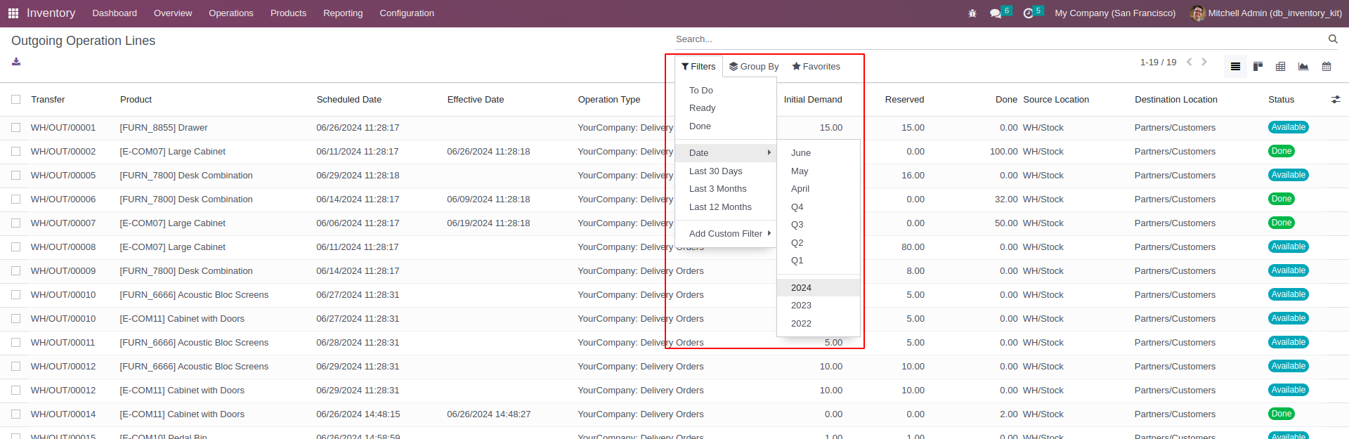Click the pager 1-19 / 19

(1158, 63)
